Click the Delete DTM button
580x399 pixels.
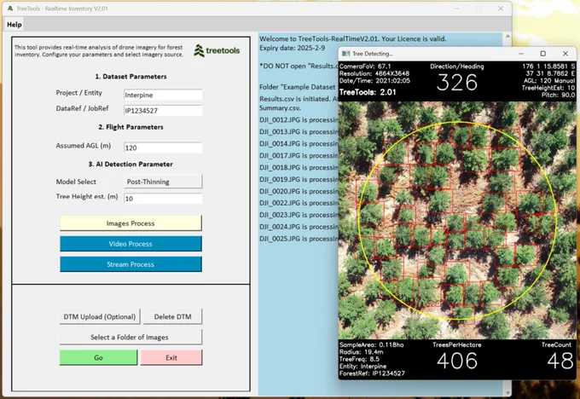coord(173,316)
